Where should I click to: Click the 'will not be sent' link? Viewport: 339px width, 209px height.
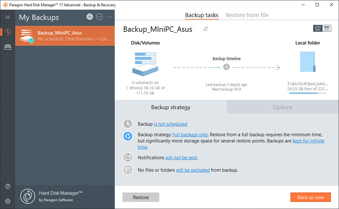pos(181,158)
